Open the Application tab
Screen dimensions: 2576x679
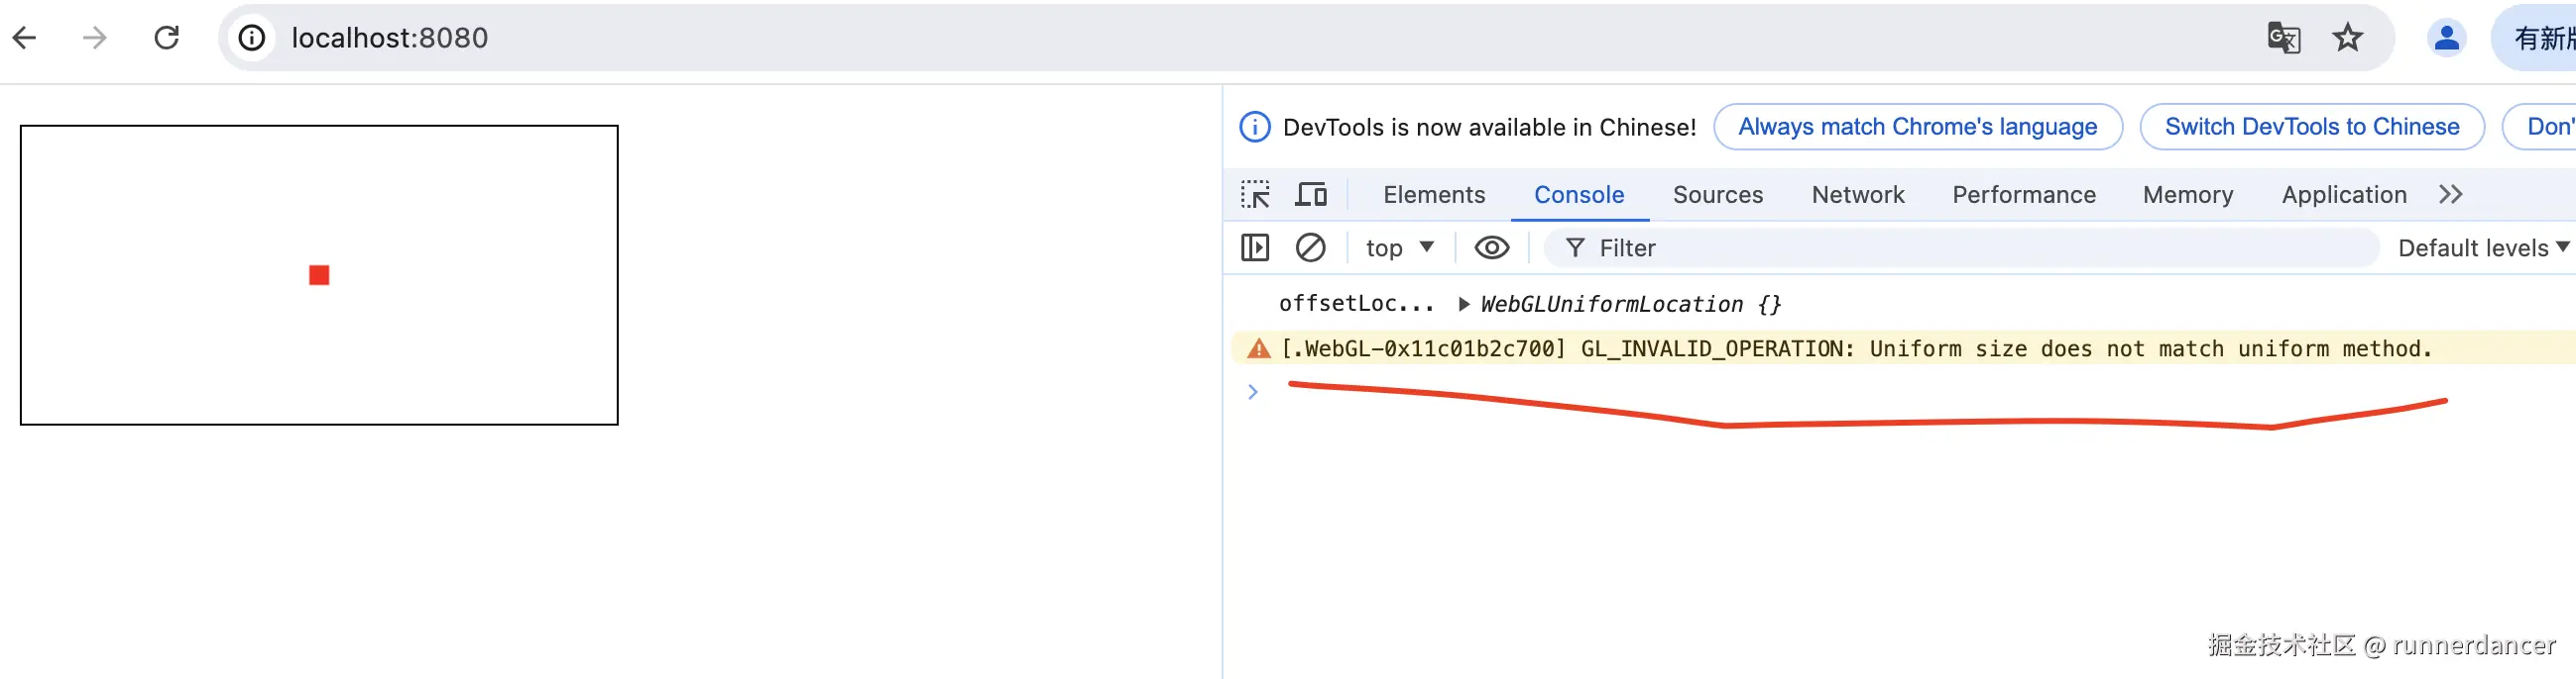2344,195
